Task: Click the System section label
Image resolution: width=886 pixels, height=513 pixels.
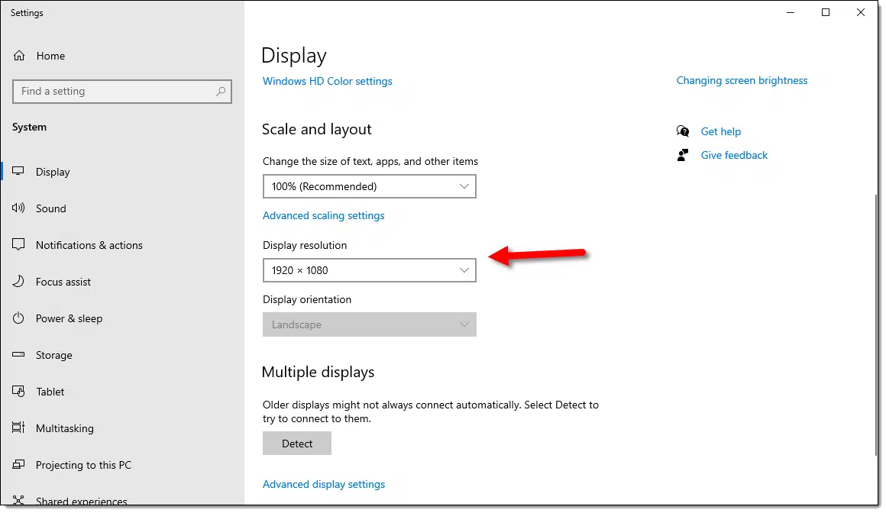Action: coord(29,127)
